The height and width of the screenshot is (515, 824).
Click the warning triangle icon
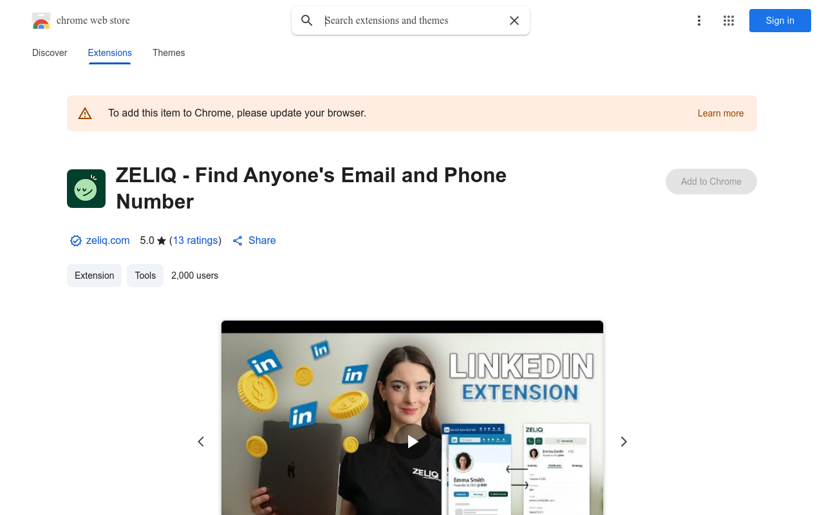click(x=85, y=113)
